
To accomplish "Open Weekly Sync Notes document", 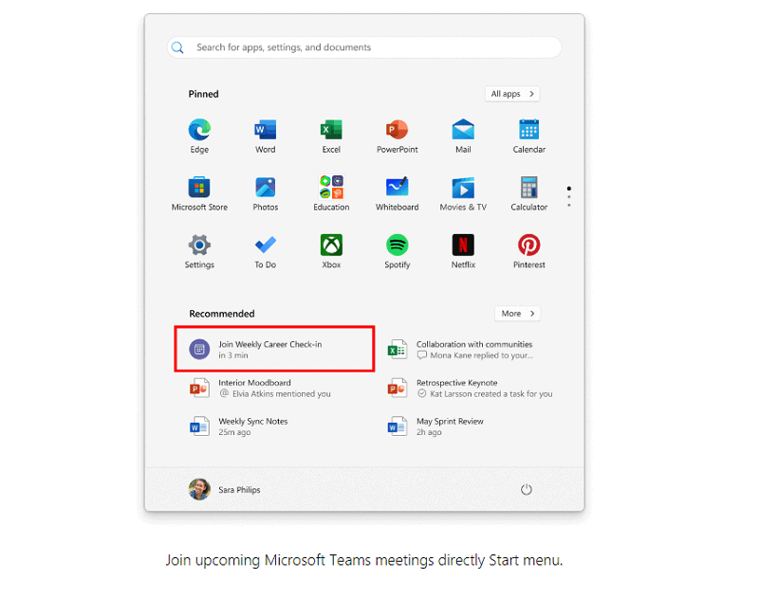I will 239,426.
